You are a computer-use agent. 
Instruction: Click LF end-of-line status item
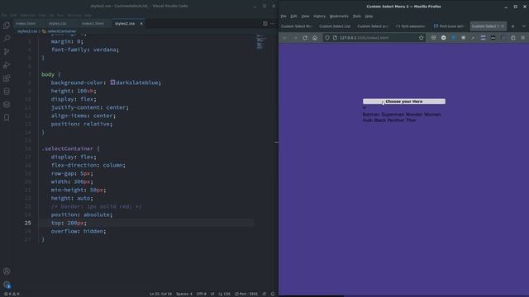coord(212,294)
